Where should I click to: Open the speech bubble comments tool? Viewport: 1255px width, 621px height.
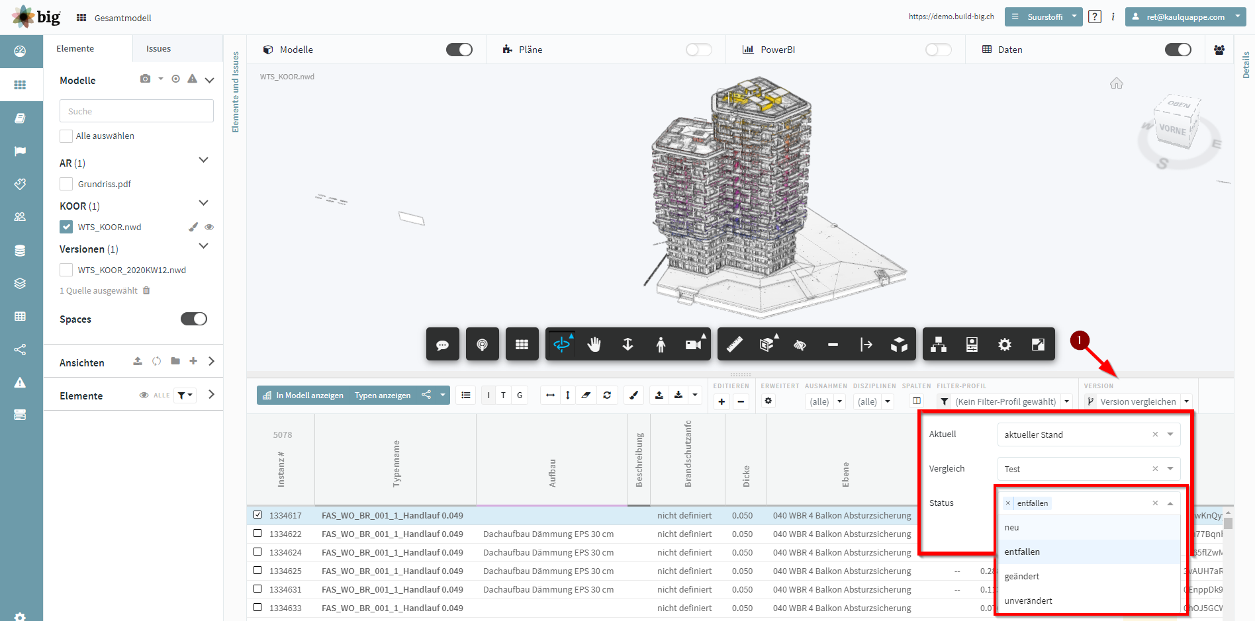click(442, 345)
